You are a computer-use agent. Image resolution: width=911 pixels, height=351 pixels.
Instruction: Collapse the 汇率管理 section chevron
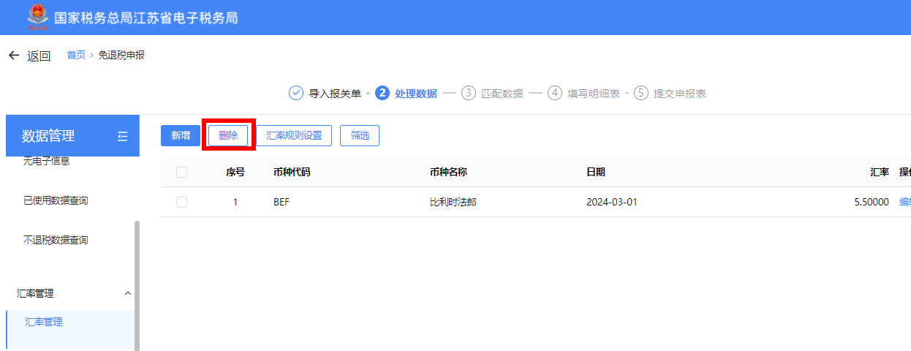pos(128,293)
